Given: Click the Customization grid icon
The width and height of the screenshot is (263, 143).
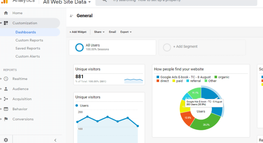Looking at the screenshot, I should click(6, 23).
